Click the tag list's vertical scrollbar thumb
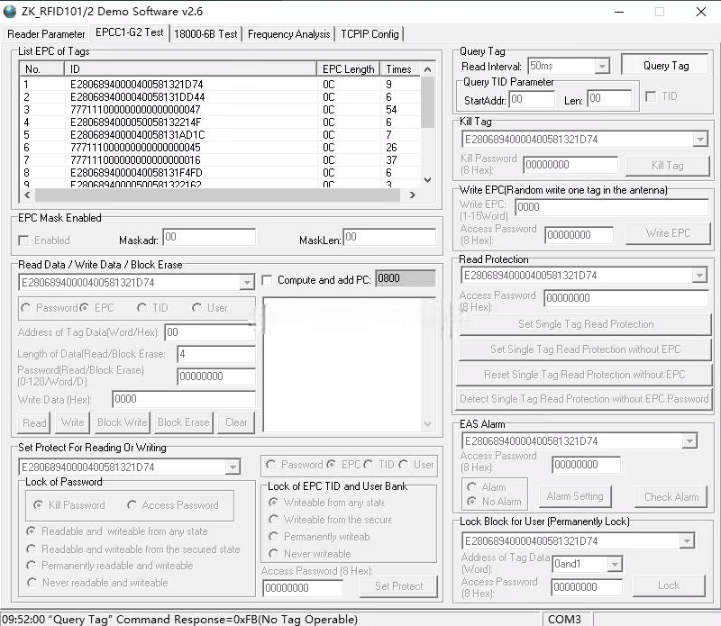The width and height of the screenshot is (721, 626). (427, 103)
